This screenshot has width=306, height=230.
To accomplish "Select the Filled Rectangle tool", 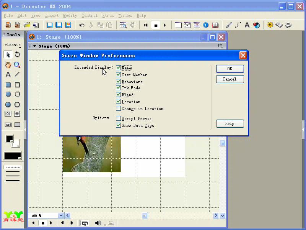I will click(8, 85).
